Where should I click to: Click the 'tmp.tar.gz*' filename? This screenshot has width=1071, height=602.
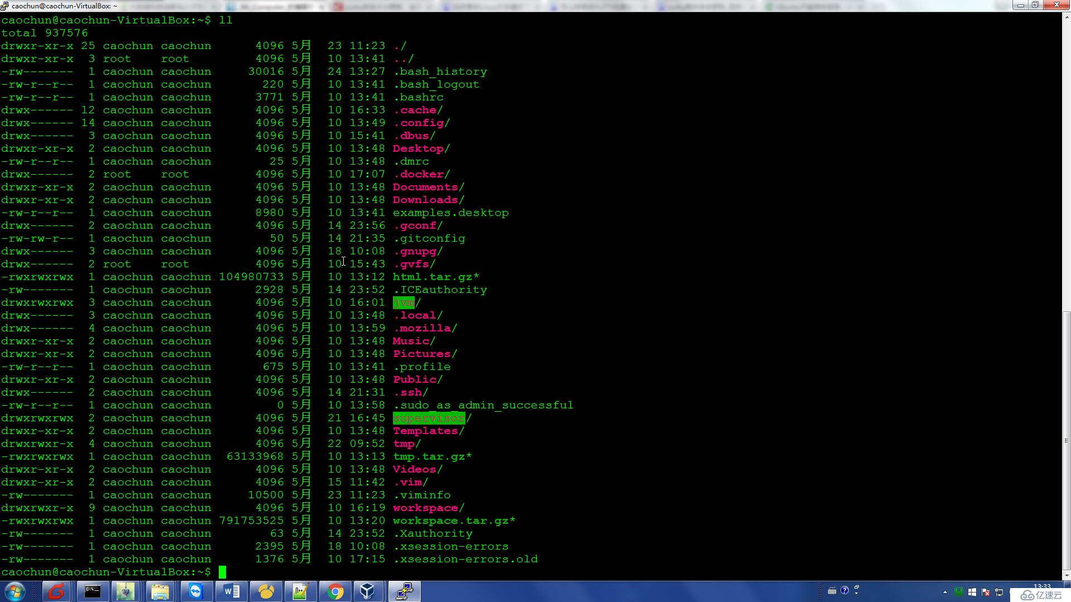click(x=433, y=456)
